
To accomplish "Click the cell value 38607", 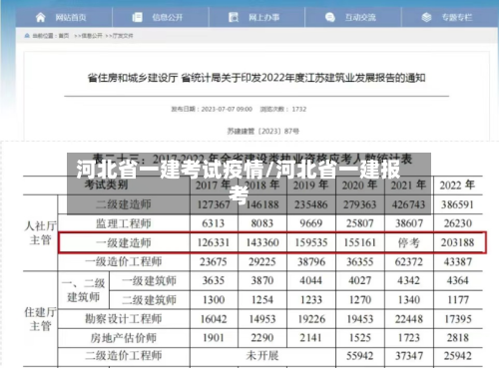I will [x=409, y=223].
